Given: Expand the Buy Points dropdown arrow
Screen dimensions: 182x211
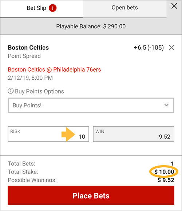Looking at the screenshot, I should click(x=166, y=105).
